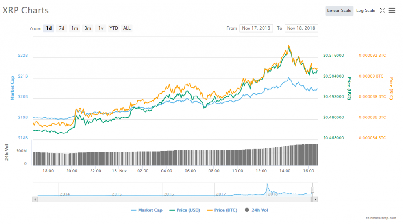The image size is (403, 224).
Task: Select the 7d zoom range
Action: click(61, 28)
